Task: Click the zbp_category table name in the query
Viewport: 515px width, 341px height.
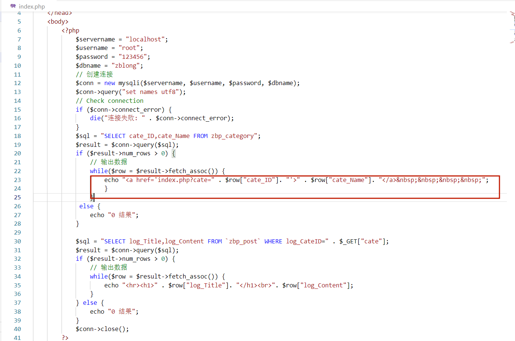Action: [x=233, y=136]
